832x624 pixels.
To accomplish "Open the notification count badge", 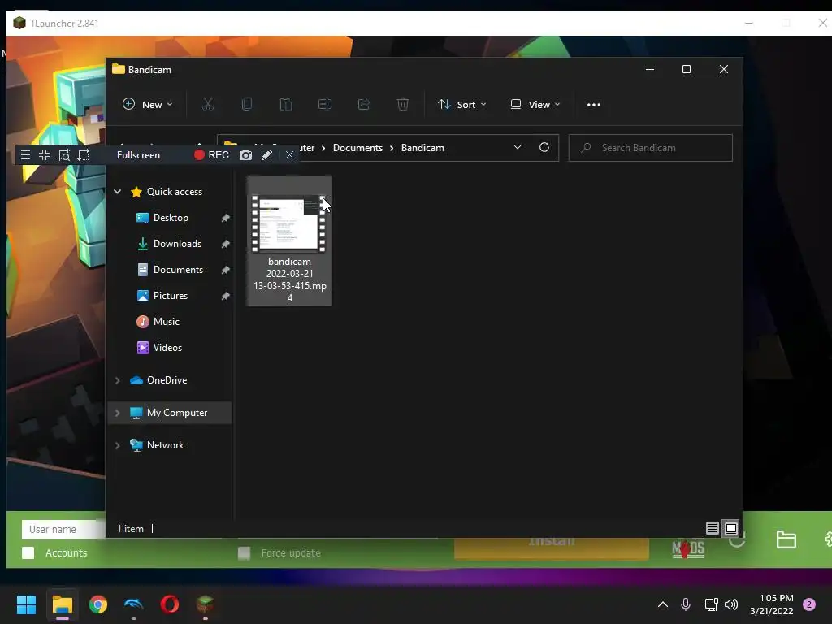I will (809, 604).
